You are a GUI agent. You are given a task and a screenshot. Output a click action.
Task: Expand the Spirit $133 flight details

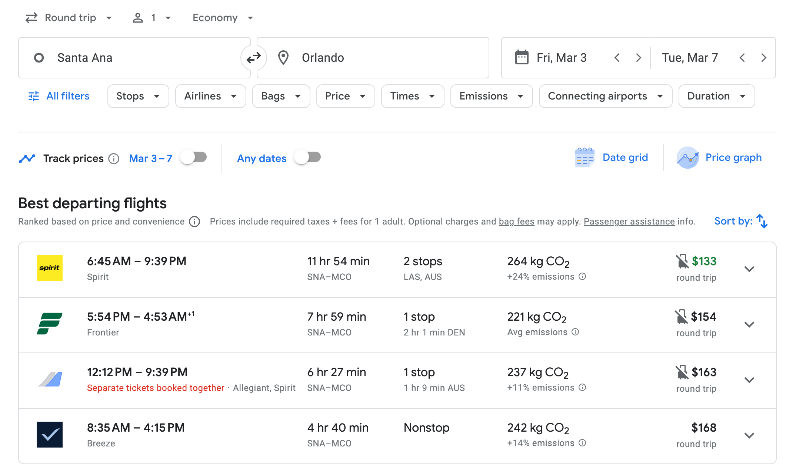749,269
